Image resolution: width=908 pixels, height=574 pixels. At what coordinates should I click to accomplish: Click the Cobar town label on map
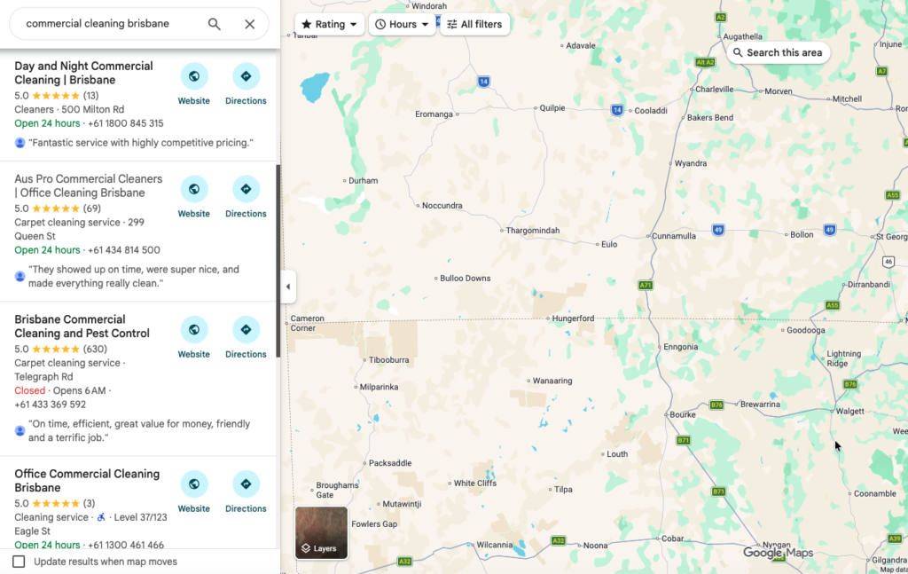coord(672,539)
